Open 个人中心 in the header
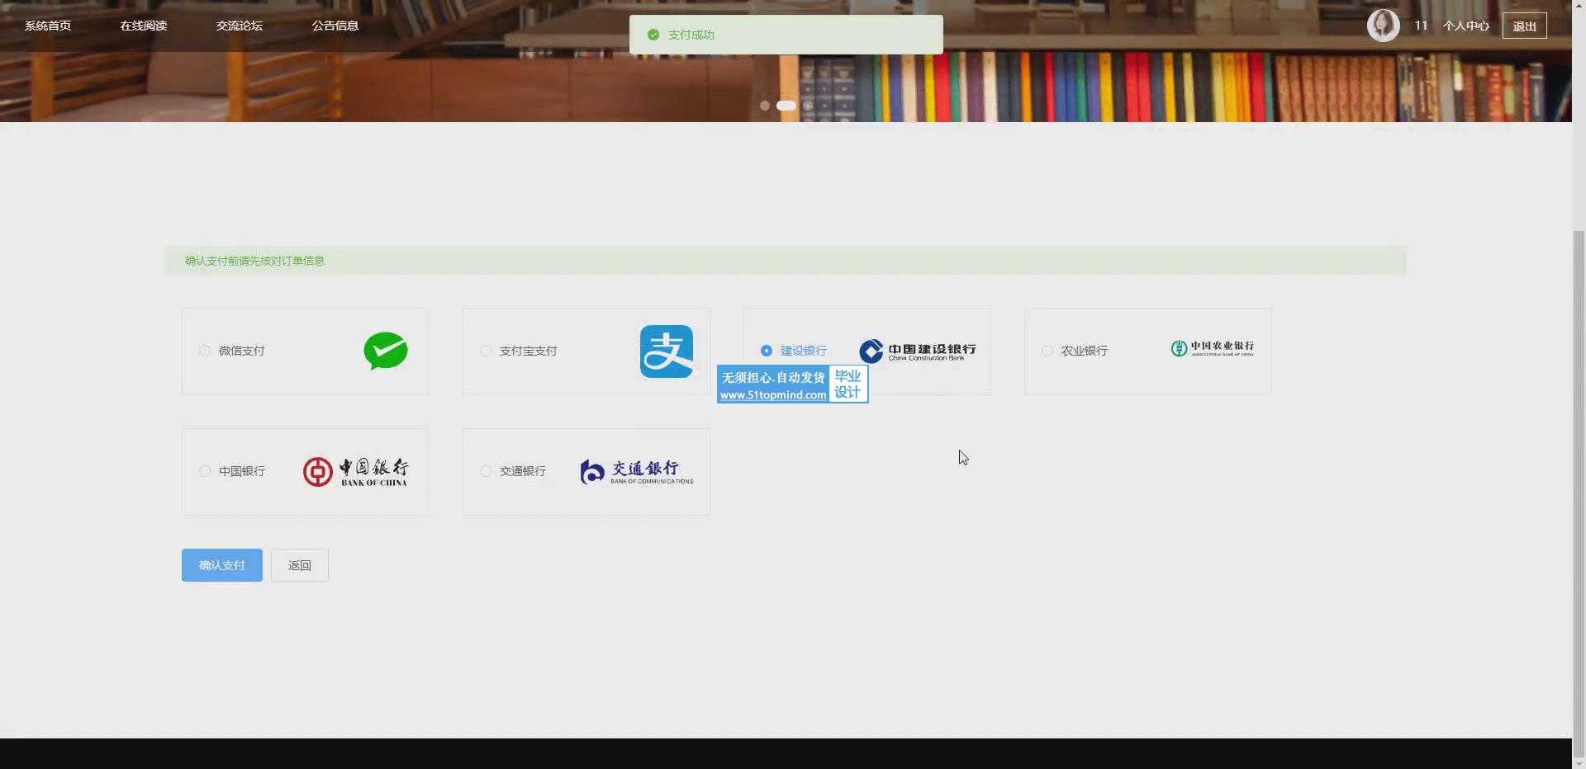This screenshot has width=1586, height=769. pyautogui.click(x=1466, y=26)
